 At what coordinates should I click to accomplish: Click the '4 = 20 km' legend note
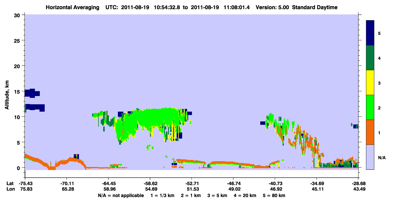(x=246, y=195)
